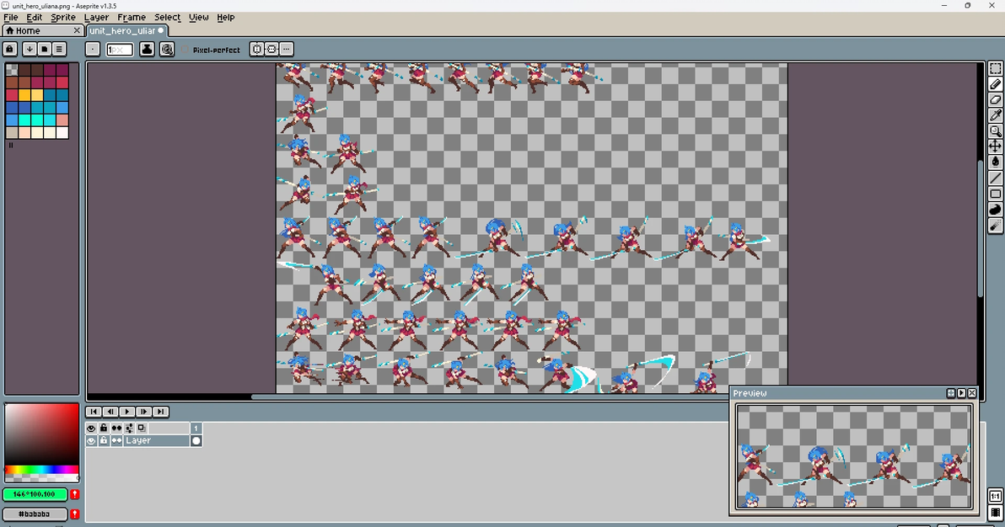Select the Zoom magnifier tool

(x=995, y=130)
